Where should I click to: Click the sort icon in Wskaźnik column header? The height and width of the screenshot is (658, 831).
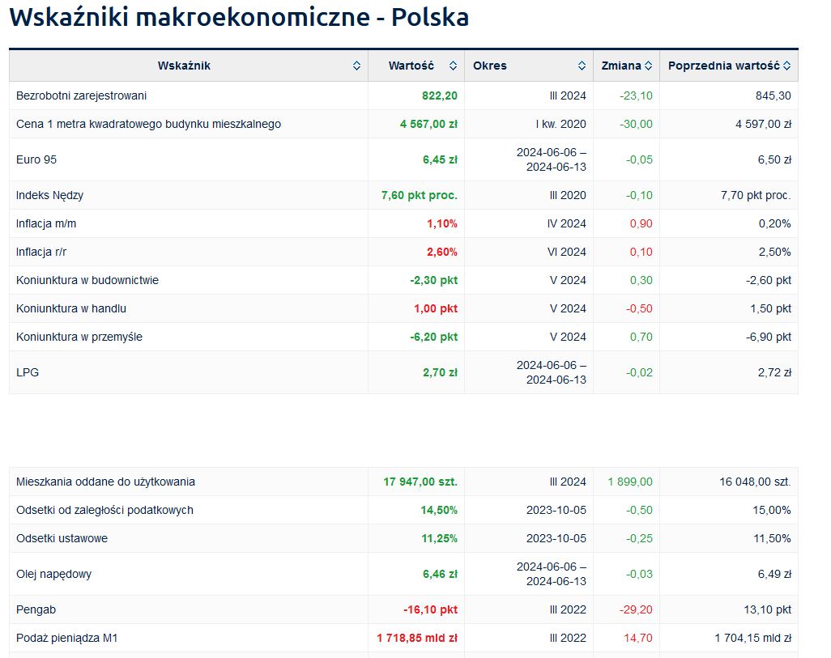pos(356,66)
